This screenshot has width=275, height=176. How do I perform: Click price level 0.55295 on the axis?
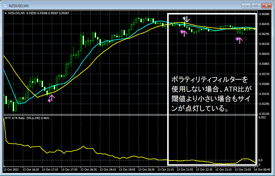click(x=264, y=104)
